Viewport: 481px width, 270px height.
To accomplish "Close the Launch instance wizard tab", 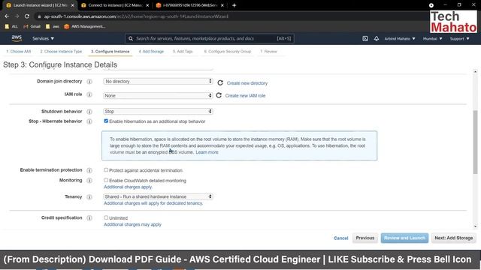I will click(73, 5).
